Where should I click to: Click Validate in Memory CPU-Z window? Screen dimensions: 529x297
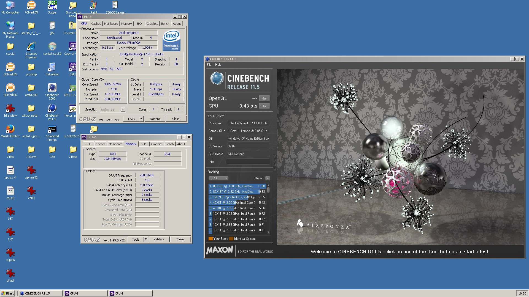tap(159, 239)
